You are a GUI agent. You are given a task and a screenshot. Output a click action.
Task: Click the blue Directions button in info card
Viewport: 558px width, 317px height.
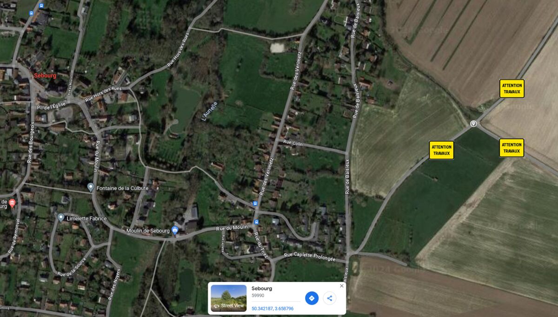pos(312,298)
